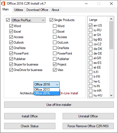Check the hu-HU language

[90, 95]
